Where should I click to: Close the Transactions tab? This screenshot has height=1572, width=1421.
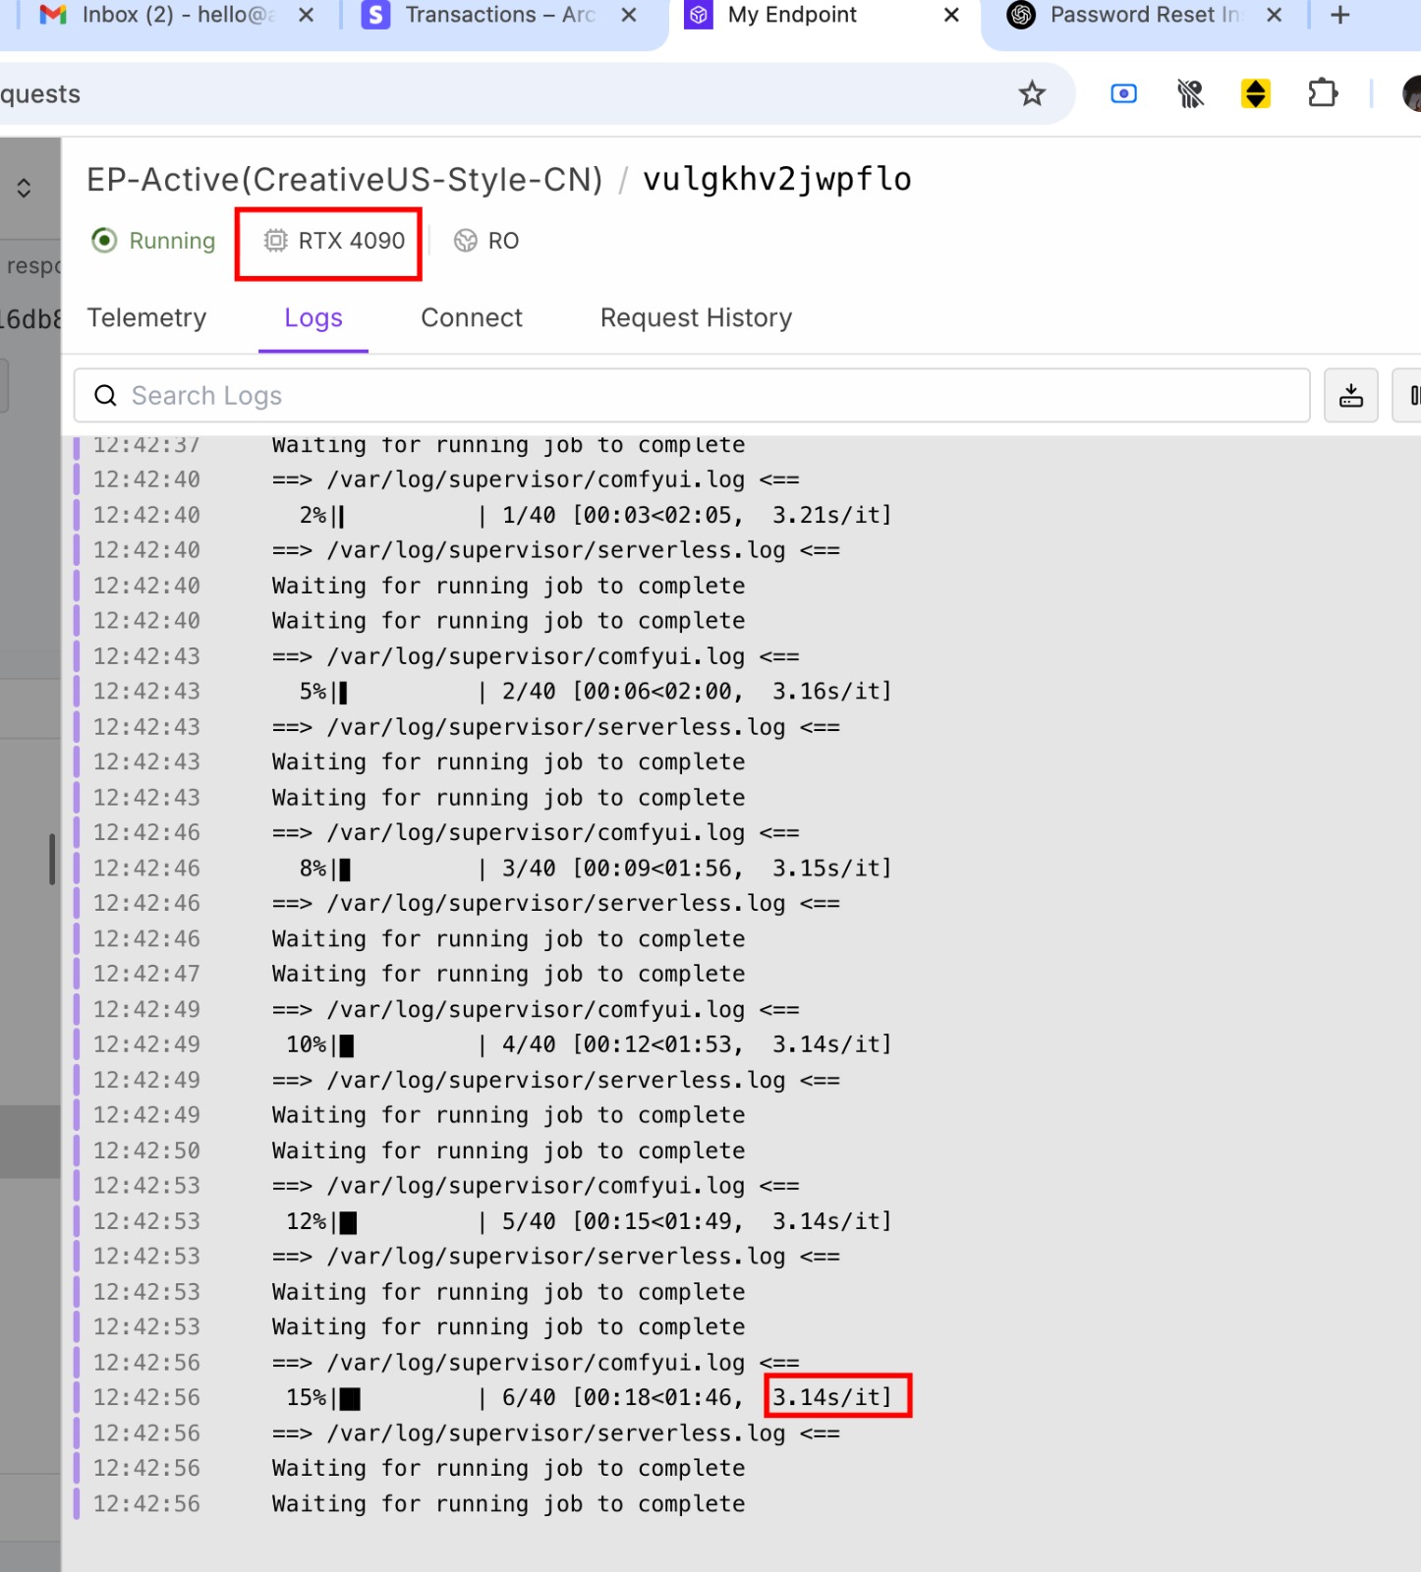(x=629, y=16)
